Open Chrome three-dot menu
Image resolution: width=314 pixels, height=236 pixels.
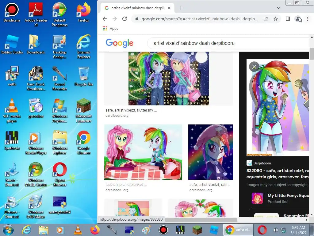308,19
